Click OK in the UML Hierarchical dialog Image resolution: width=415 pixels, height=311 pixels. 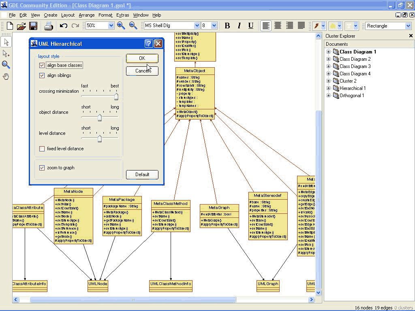(142, 58)
